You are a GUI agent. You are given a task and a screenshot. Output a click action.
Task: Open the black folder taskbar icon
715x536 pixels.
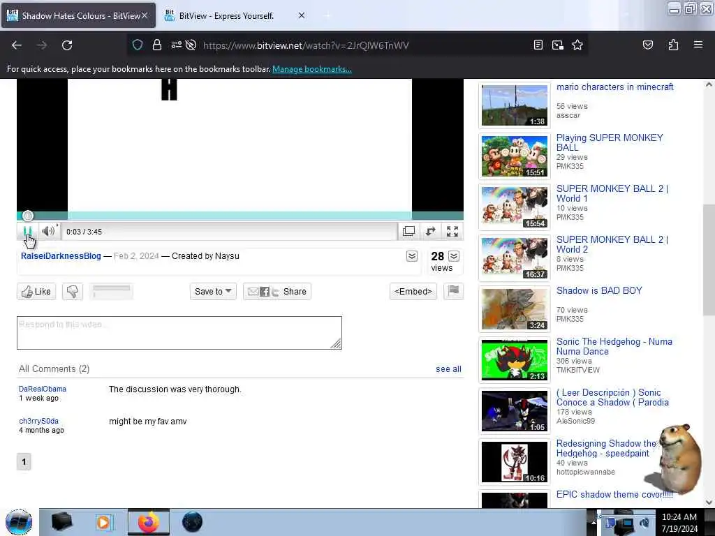[x=62, y=522]
